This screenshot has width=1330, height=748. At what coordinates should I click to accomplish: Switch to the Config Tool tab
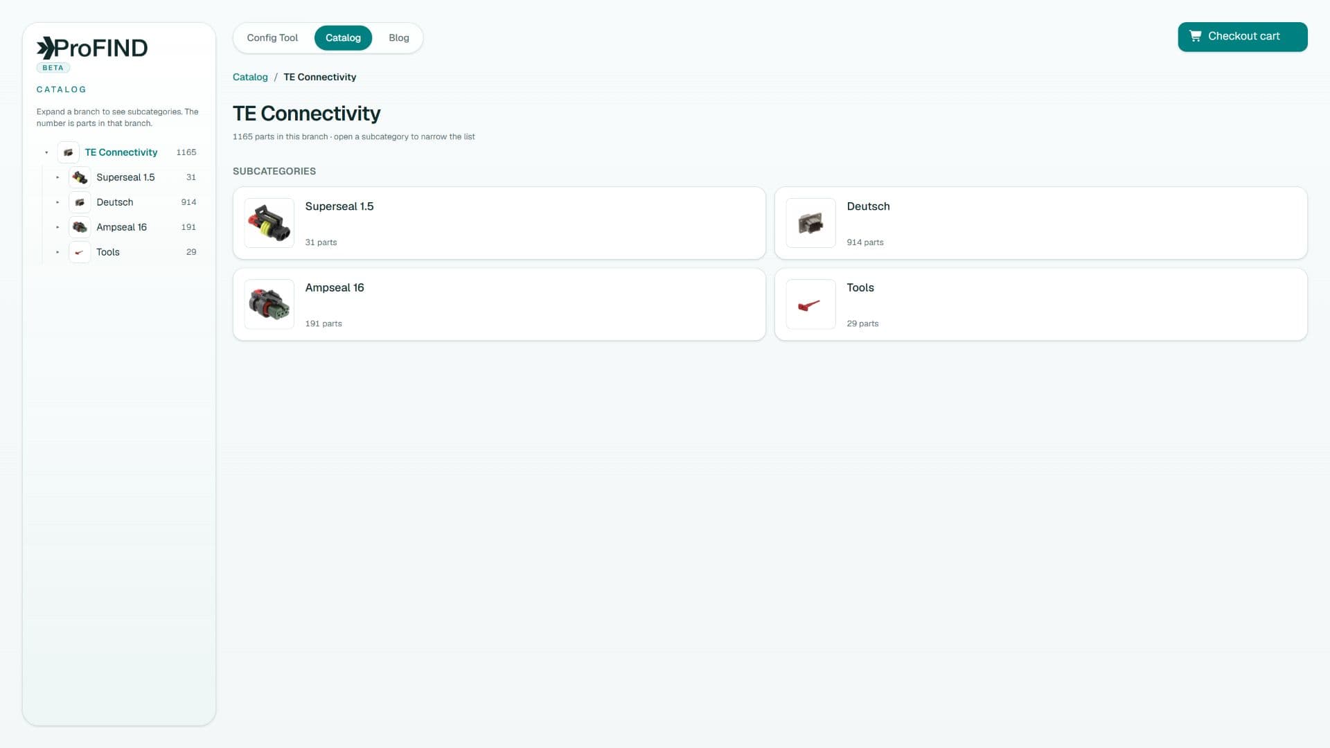tap(272, 38)
